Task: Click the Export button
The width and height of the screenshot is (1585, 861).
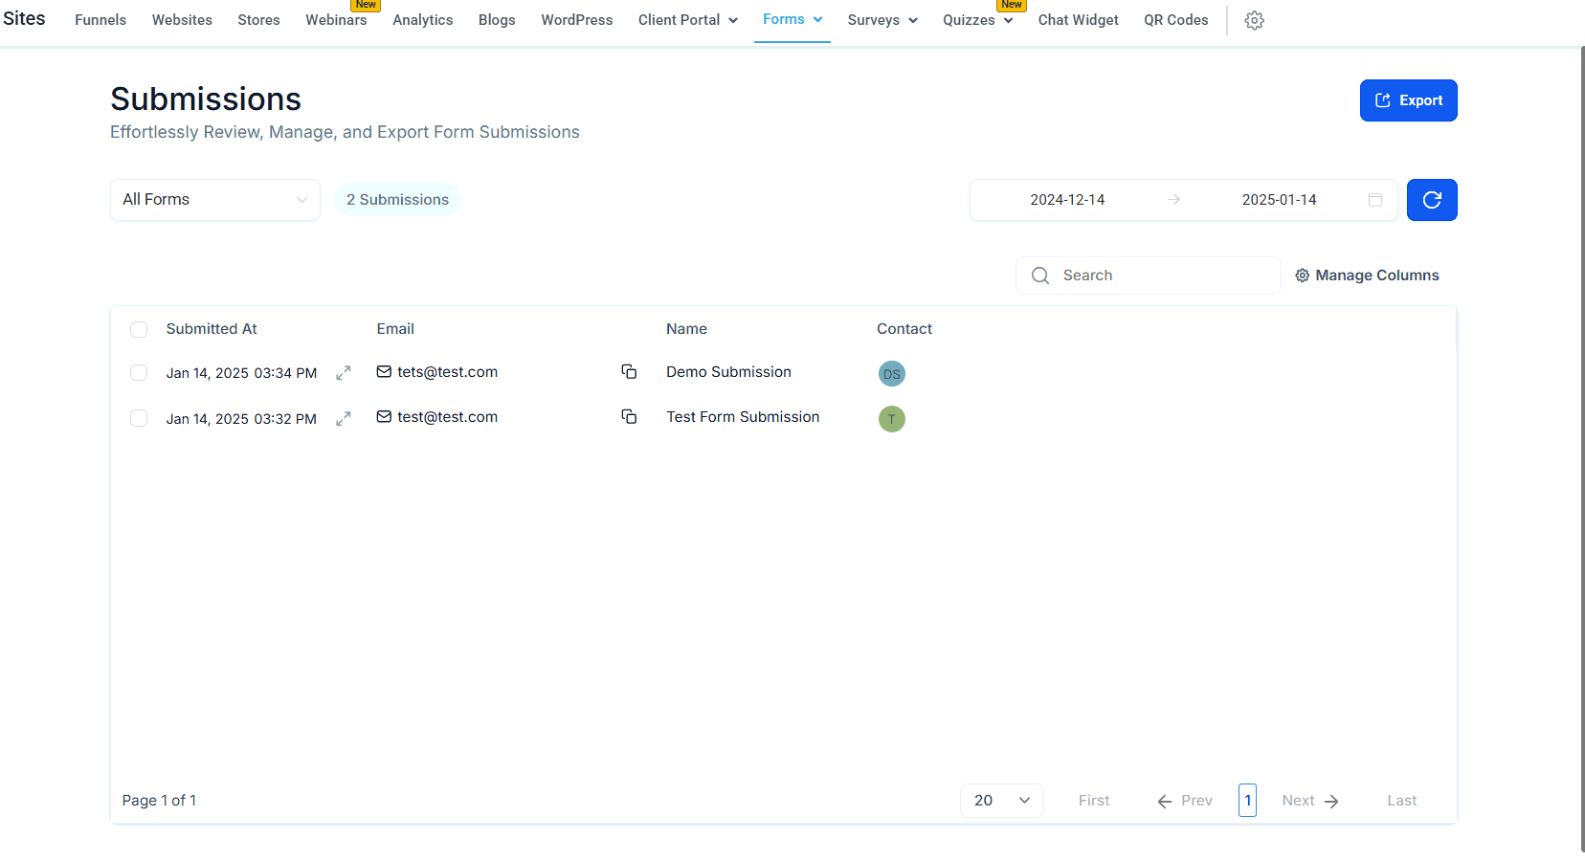Action: pos(1408,100)
